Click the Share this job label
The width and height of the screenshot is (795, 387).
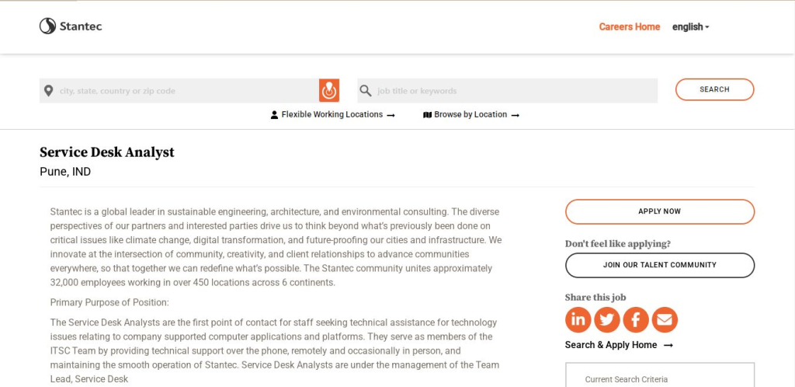(x=595, y=297)
